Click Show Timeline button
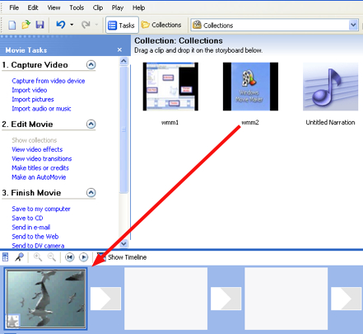 [x=122, y=257]
